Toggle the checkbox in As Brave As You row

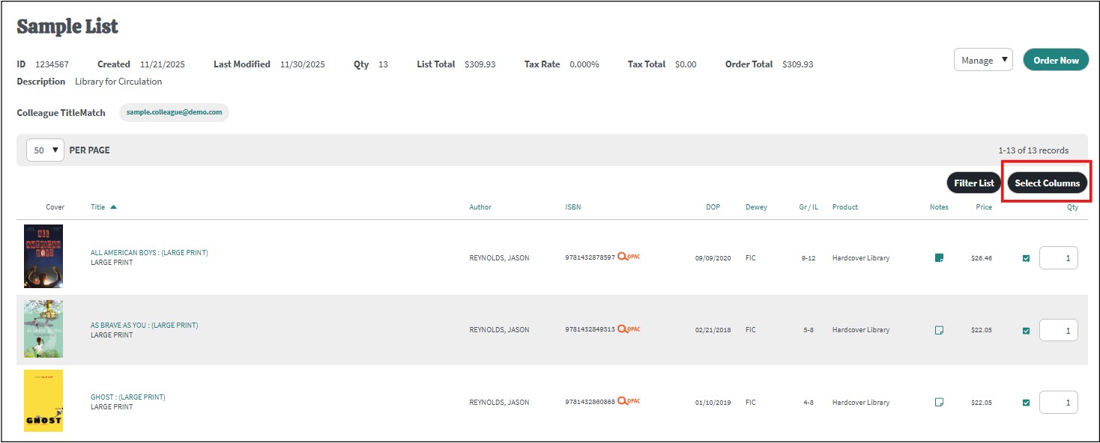[1026, 330]
